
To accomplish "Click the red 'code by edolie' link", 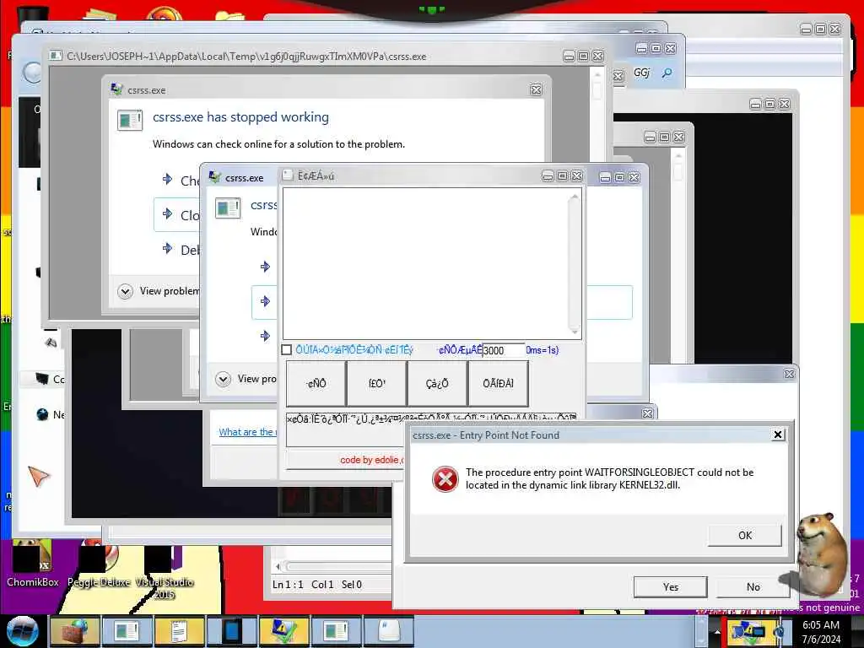I will [x=372, y=460].
